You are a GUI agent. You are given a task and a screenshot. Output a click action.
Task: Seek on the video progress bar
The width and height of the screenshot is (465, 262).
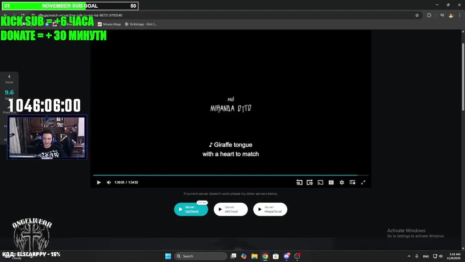point(231,175)
